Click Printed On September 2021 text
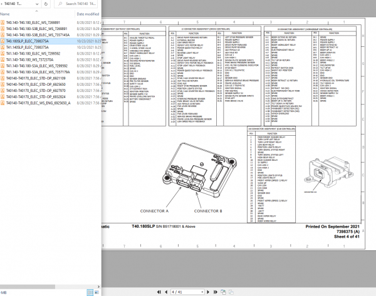Viewport: 376px width, 296px height. point(332,227)
